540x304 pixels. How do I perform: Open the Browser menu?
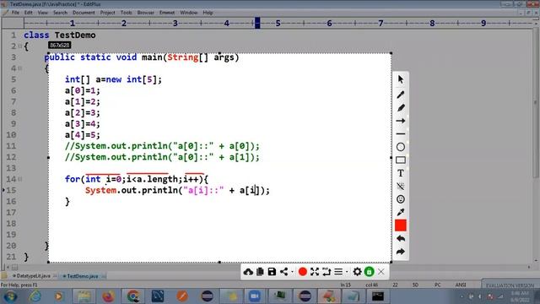pyautogui.click(x=146, y=13)
